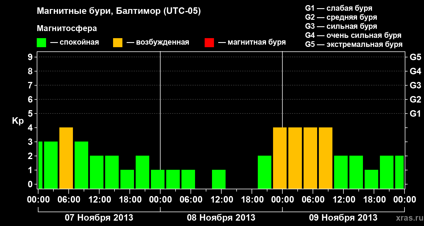Click the green Kp 1 bar above 12:00, 08 Ноября
Viewport: 424px width, 226px height.
tap(219, 179)
